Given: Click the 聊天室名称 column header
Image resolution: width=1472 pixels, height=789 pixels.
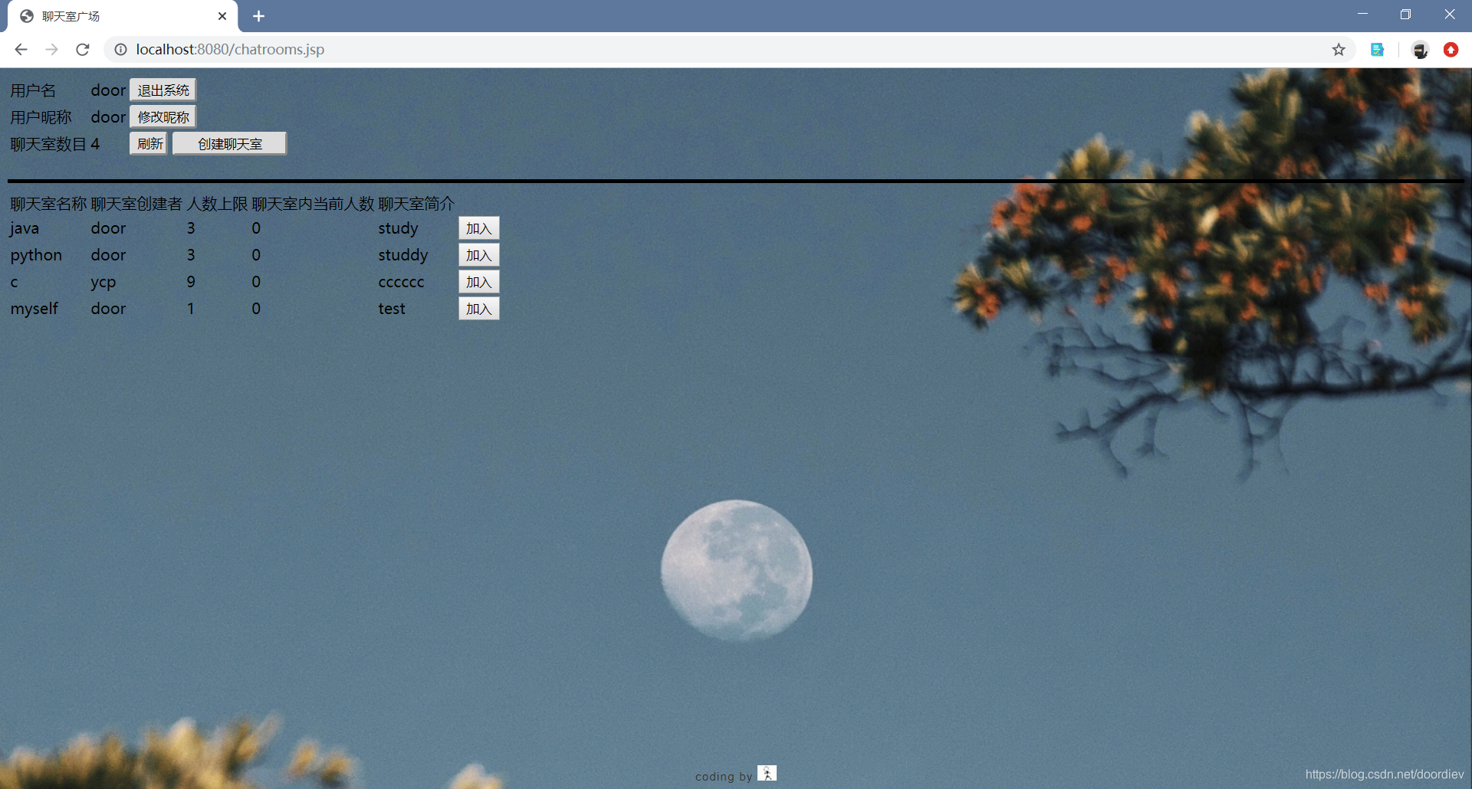Looking at the screenshot, I should click(x=48, y=204).
